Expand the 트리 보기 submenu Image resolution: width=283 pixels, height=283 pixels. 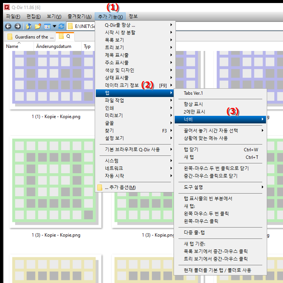134,48
